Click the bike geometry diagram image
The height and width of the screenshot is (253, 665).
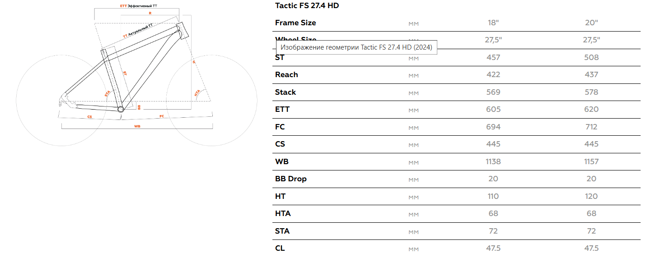[x=137, y=75]
